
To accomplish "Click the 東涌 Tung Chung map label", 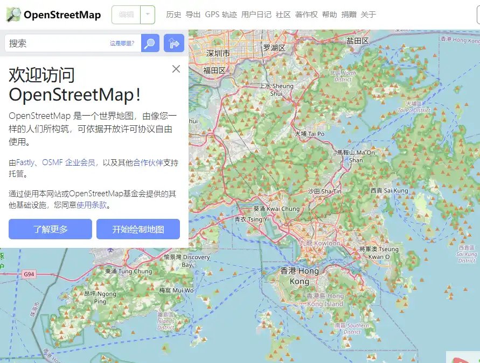I will [x=129, y=271].
